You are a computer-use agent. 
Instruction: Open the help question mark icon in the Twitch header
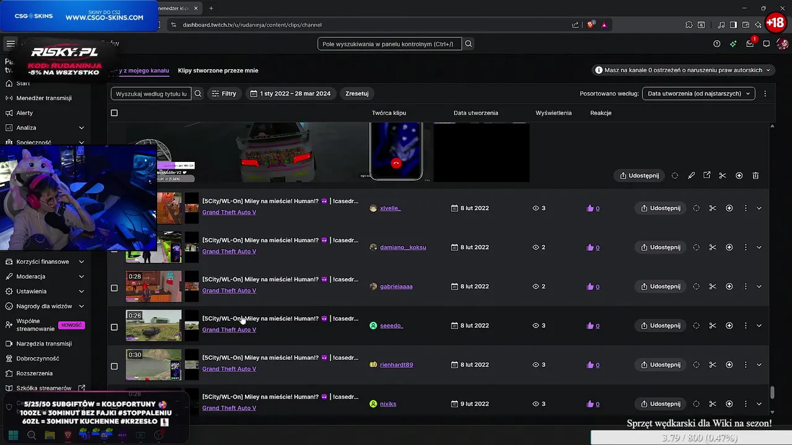click(717, 44)
